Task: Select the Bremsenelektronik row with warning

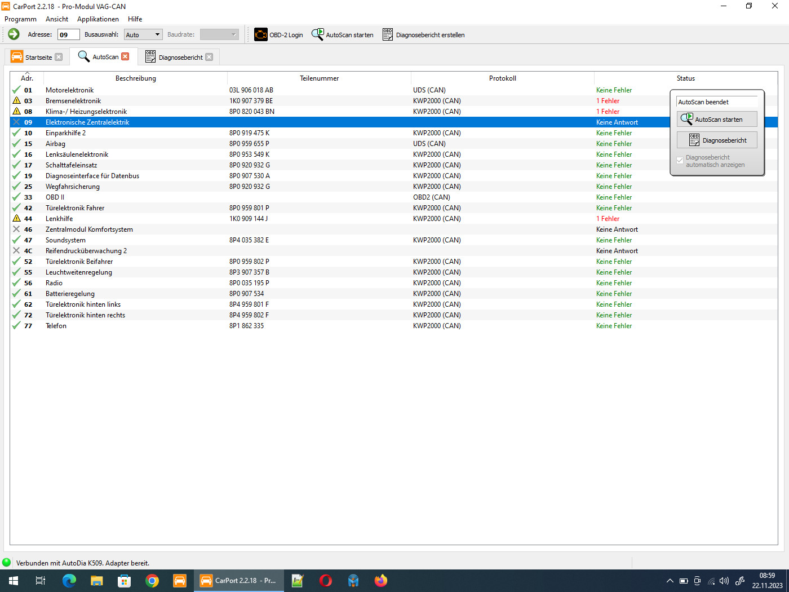Action: pos(73,101)
